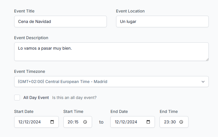Screen dimensions: 218x137
Task: Select the month segment in Start Date
Action: coord(21,122)
